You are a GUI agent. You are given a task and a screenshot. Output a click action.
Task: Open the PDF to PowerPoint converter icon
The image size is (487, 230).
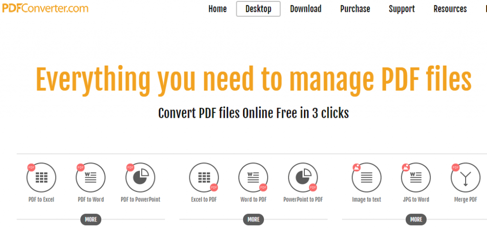click(x=140, y=178)
